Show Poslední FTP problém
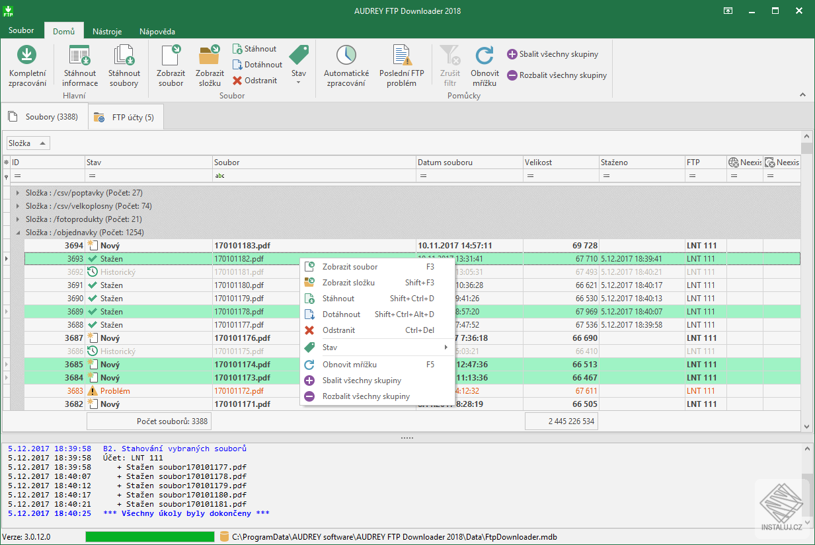This screenshot has height=545, width=815. [401, 64]
